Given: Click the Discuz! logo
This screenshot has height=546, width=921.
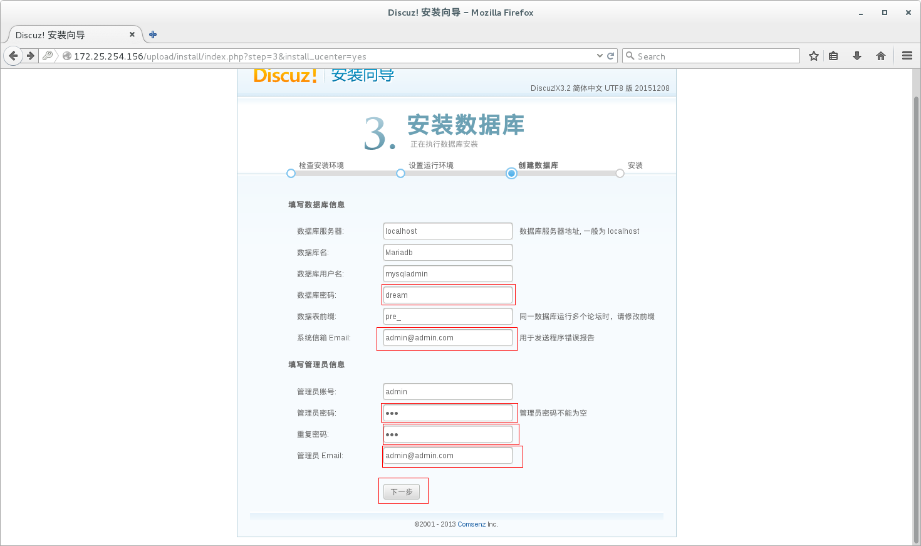Looking at the screenshot, I should click(285, 76).
